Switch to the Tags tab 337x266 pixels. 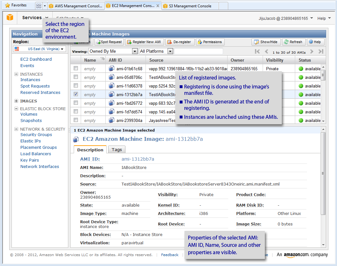116,149
